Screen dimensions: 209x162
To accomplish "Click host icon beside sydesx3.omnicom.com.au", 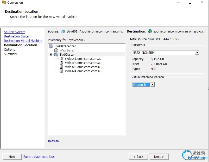I will click(61, 67).
